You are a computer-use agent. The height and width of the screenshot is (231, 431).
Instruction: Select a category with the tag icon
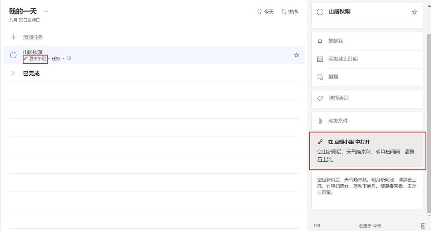pos(320,98)
